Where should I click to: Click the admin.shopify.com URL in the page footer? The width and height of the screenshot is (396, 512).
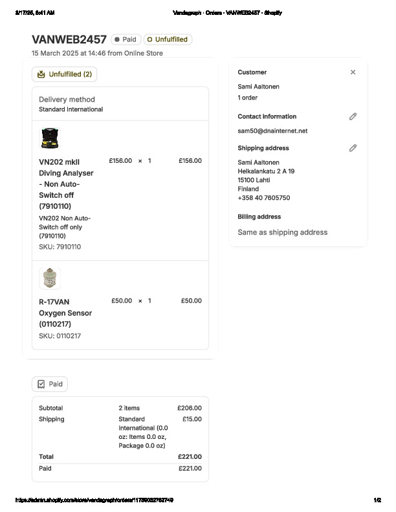(94, 500)
